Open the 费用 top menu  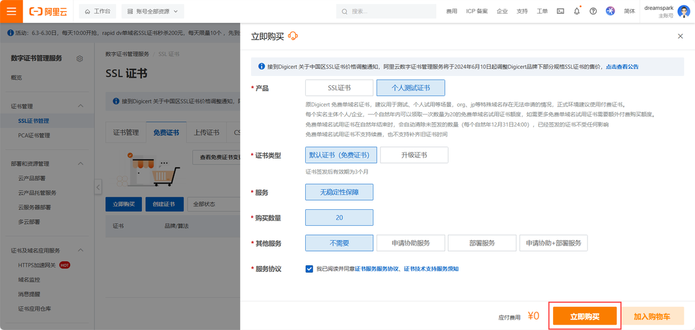tap(451, 11)
